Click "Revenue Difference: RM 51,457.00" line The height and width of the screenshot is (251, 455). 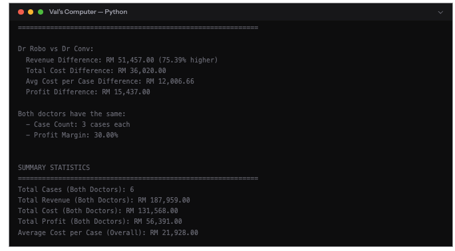click(x=122, y=60)
